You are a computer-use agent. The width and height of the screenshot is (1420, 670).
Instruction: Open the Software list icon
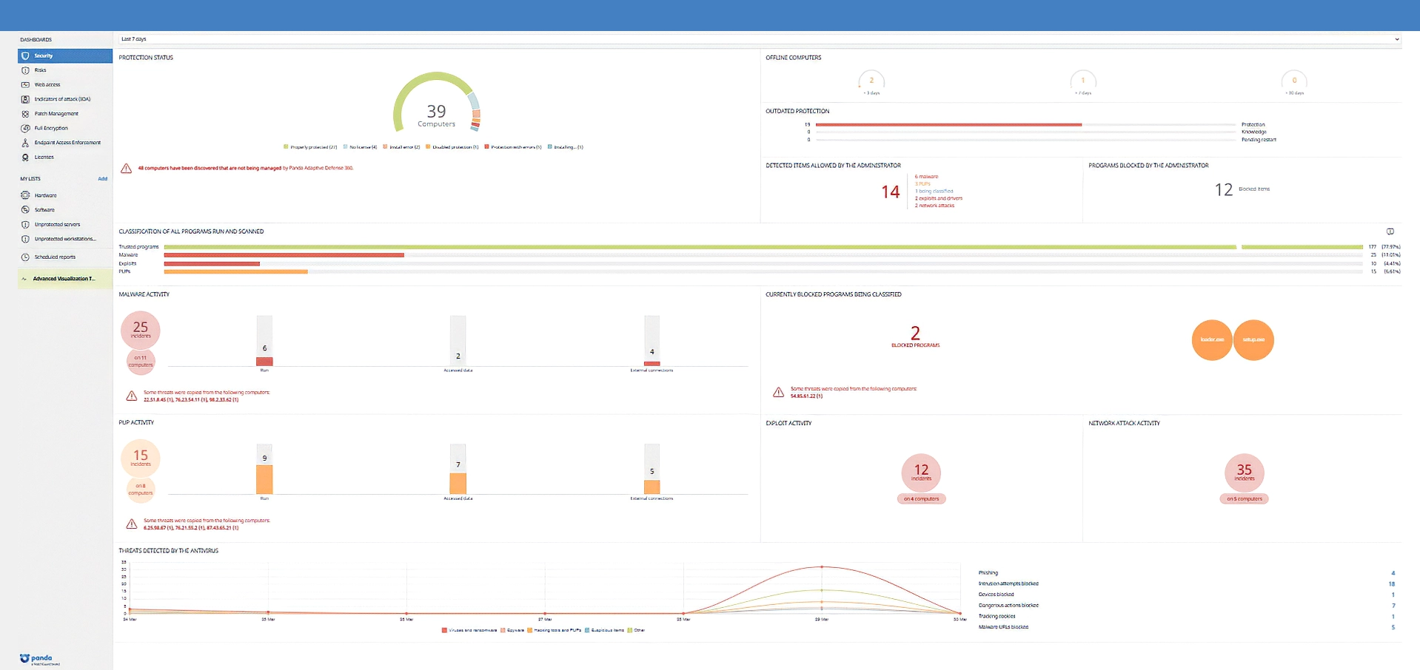(25, 210)
